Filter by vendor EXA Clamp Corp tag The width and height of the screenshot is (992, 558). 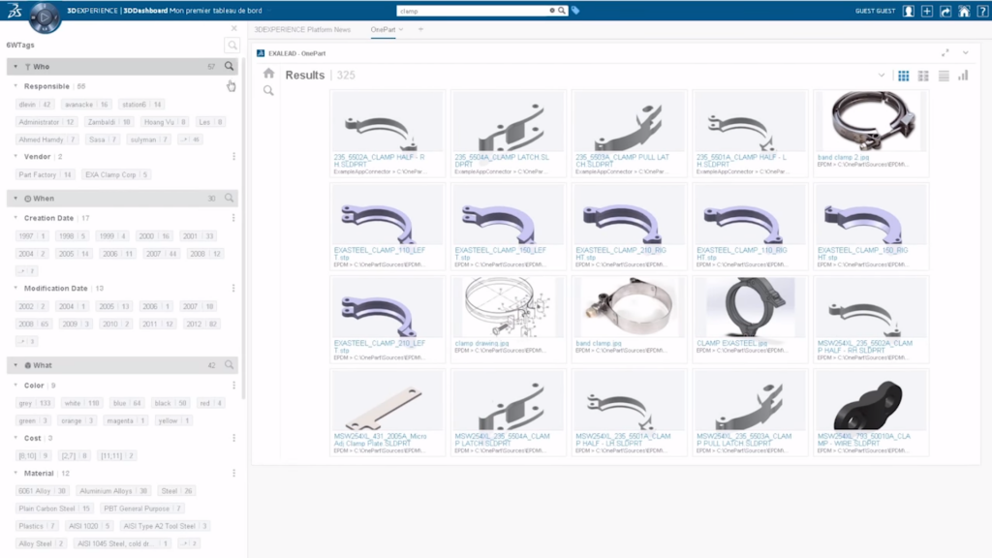pos(116,174)
